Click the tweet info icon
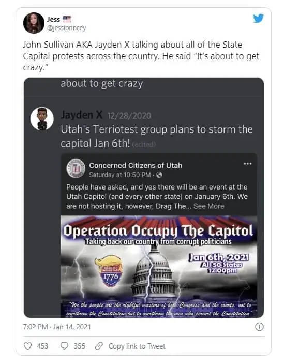299x363 pixels. 259,327
